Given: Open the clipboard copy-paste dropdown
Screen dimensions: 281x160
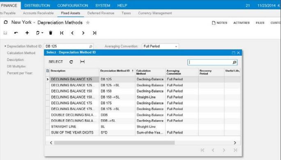Looking at the screenshot, I should 39,33.
